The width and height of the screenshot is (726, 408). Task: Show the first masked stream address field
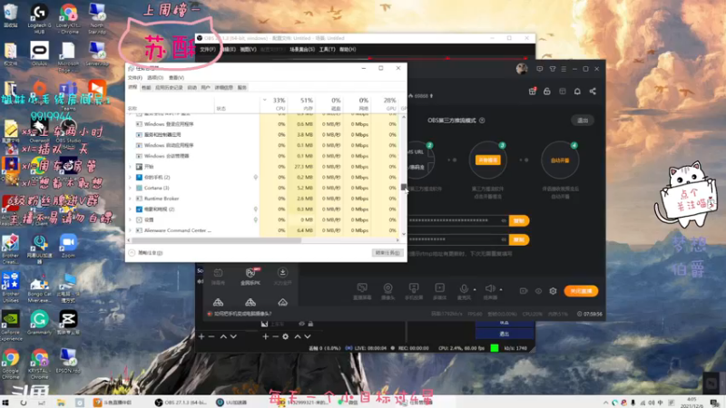click(x=504, y=220)
